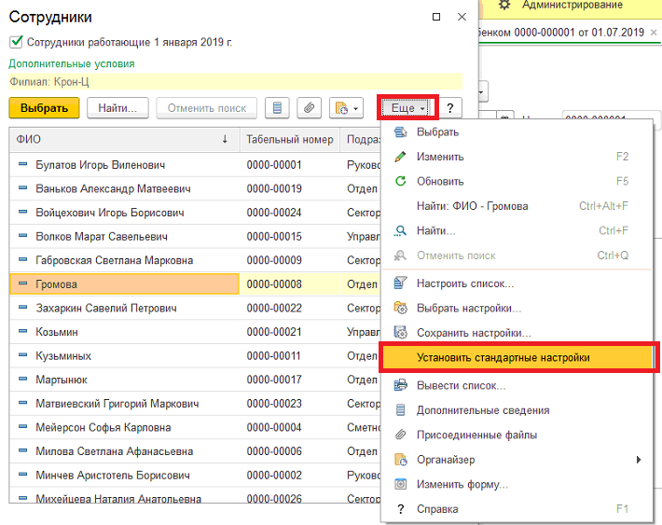The height and width of the screenshot is (525, 662).
Task: Choose Изменить menu entry
Action: [517, 157]
